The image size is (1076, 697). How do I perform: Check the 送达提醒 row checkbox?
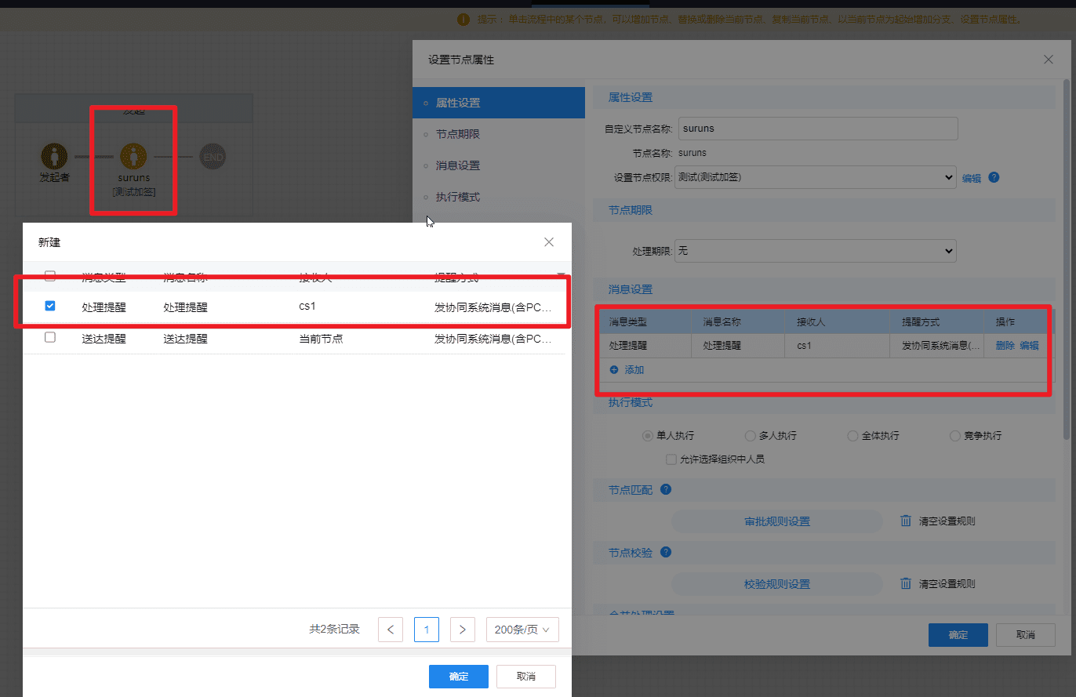tap(50, 337)
